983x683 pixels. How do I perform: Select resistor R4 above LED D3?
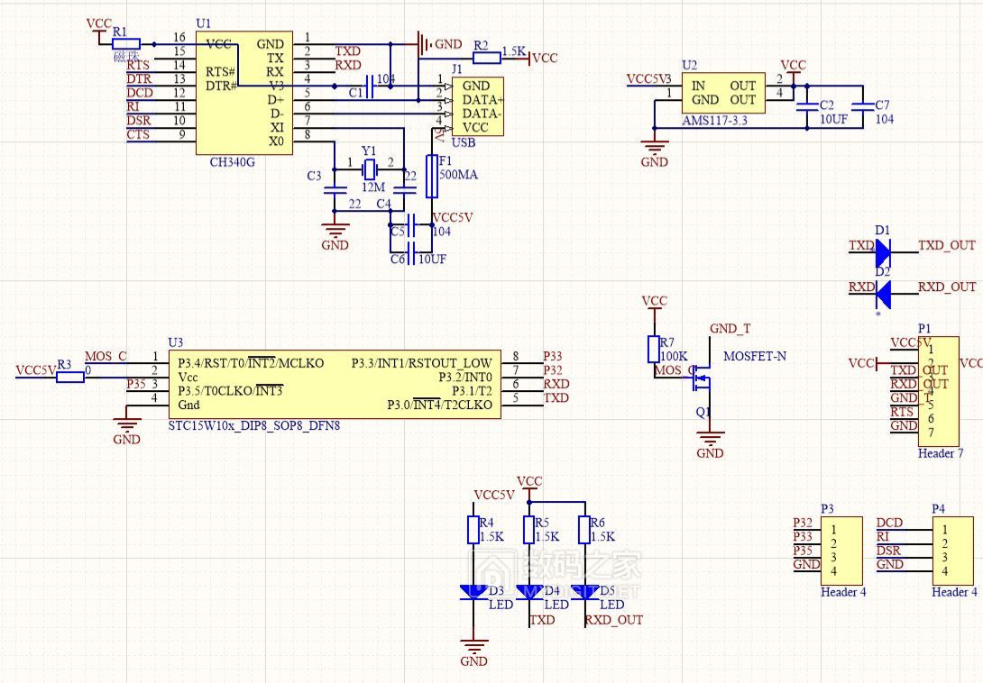(473, 530)
